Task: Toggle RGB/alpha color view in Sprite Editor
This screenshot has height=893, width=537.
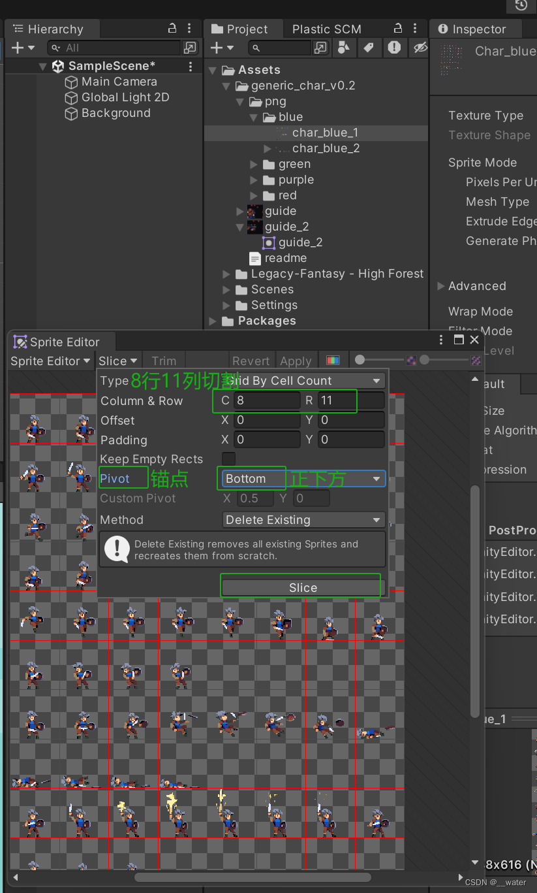Action: (x=333, y=361)
